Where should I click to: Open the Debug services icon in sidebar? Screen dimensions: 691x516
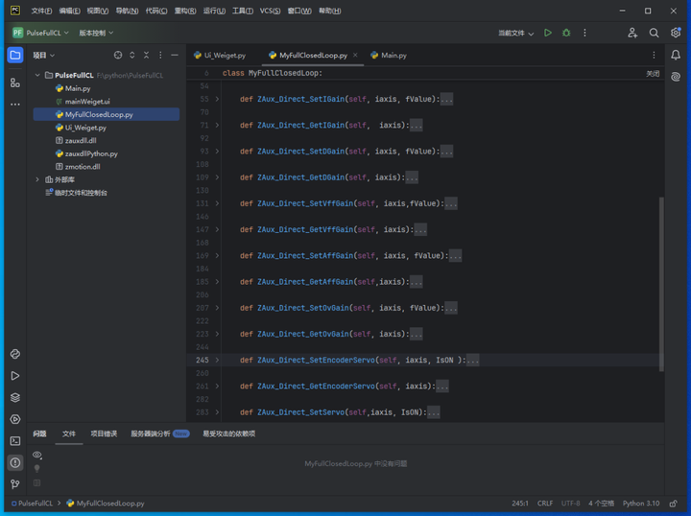click(x=15, y=419)
